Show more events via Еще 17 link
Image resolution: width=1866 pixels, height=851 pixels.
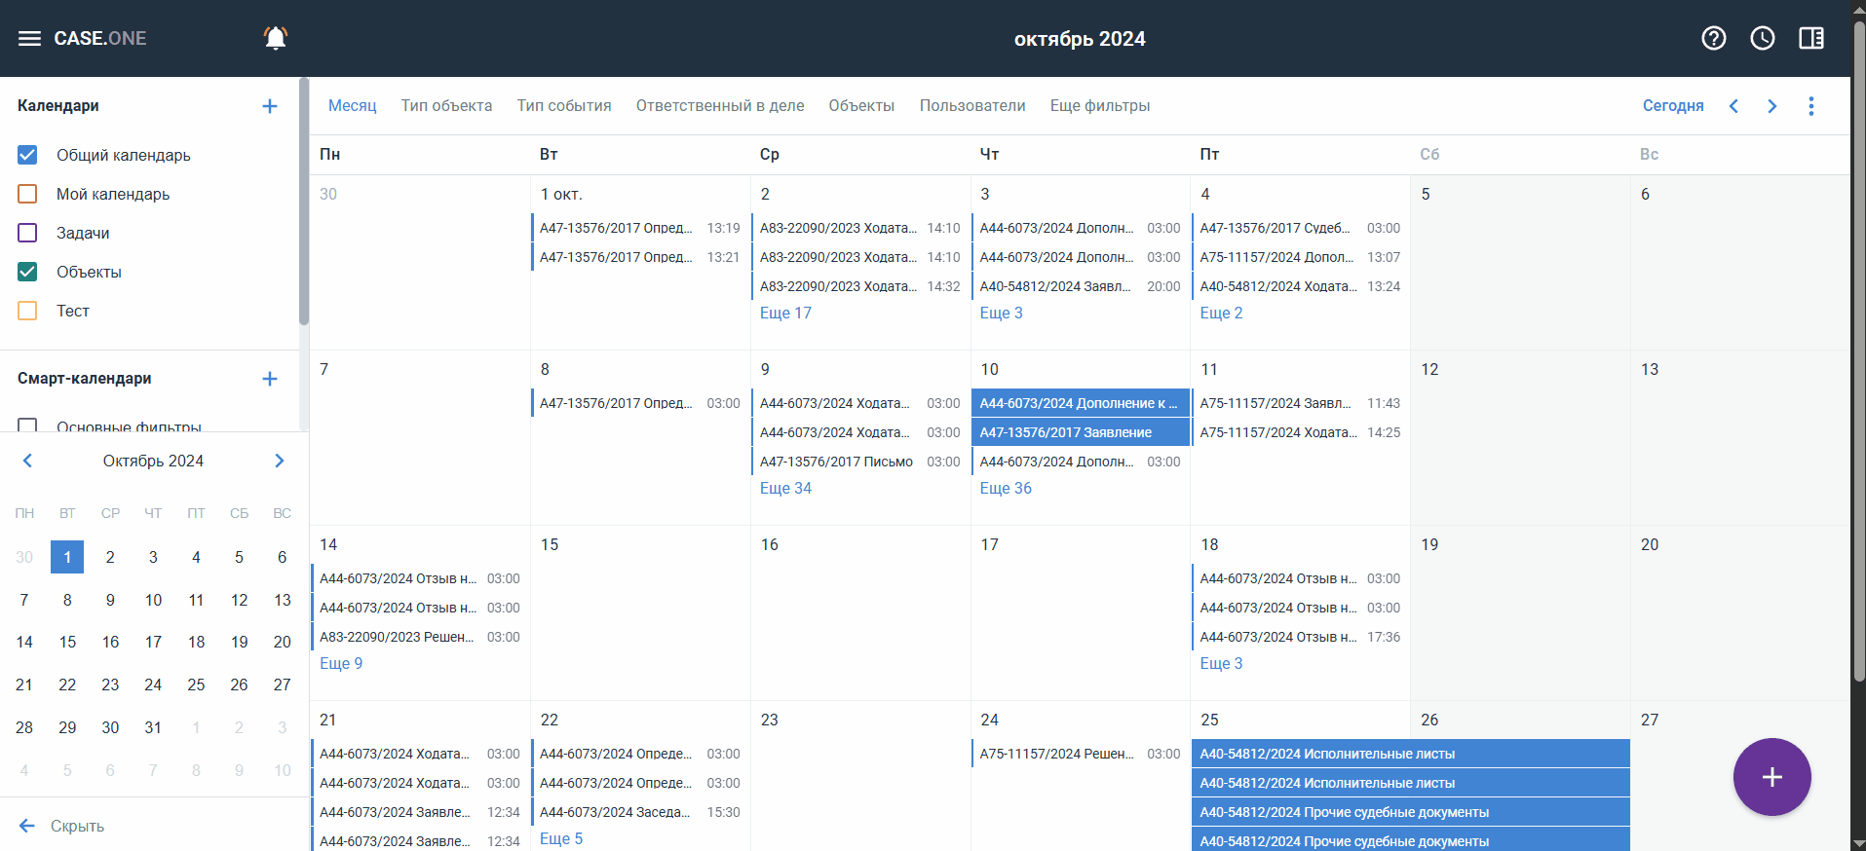coord(785,314)
